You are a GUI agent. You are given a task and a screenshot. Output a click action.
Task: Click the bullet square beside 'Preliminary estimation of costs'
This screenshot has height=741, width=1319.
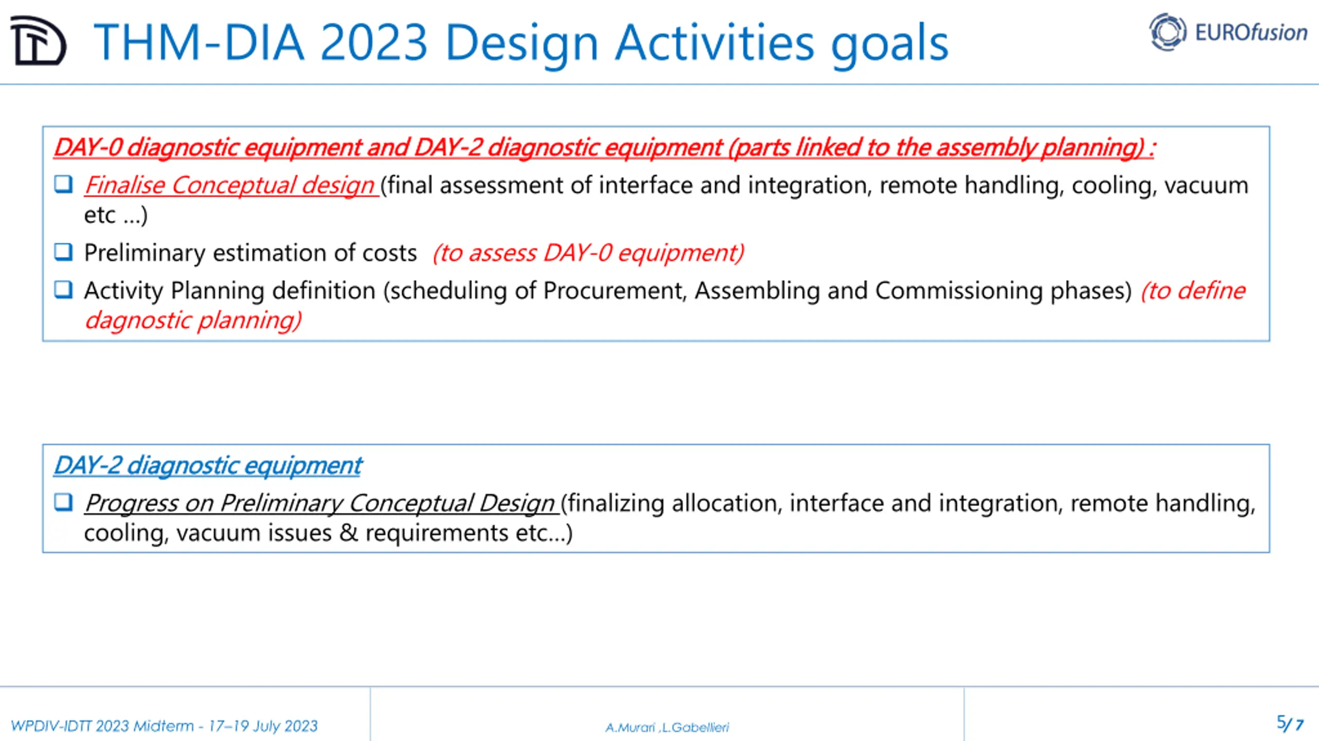(x=63, y=252)
